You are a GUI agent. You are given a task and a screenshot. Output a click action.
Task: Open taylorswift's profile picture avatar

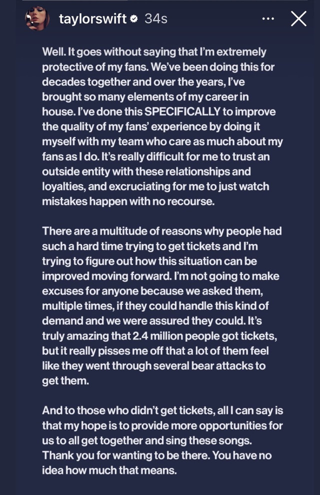38,19
